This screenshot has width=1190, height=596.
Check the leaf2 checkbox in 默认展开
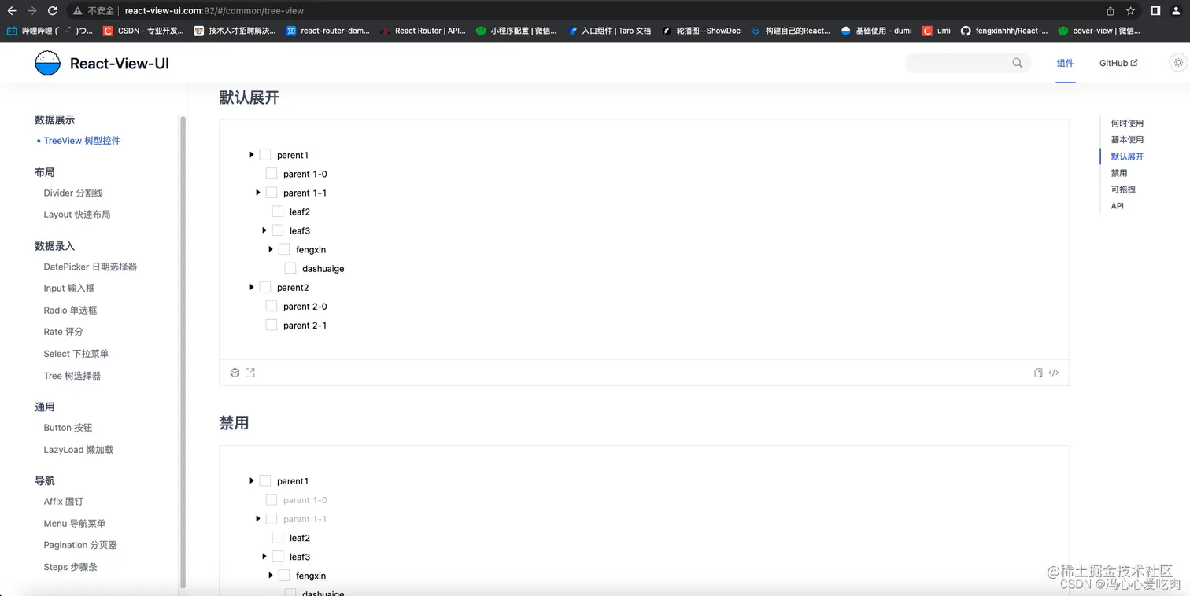tap(278, 212)
